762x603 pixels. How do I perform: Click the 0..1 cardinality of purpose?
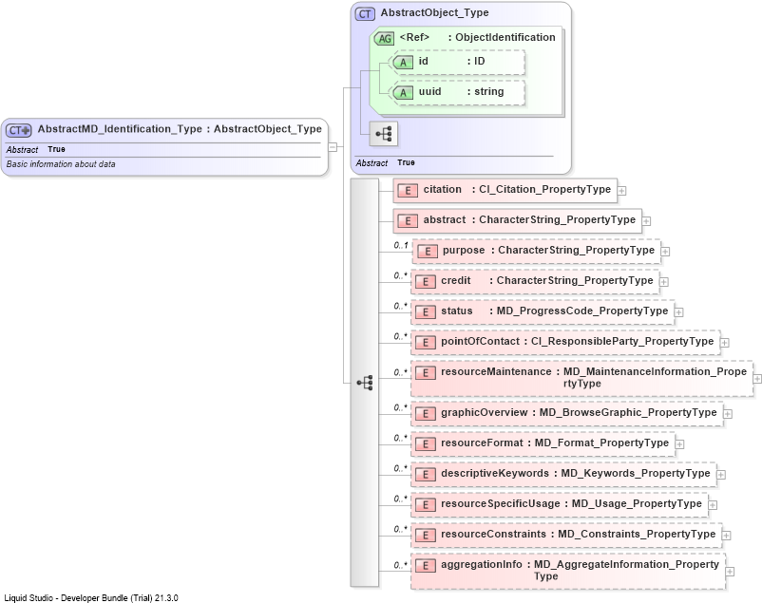coord(401,246)
